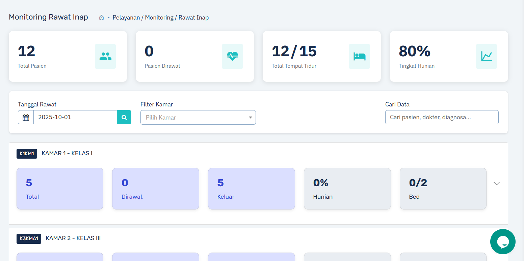Select the K1KM1 room badge
This screenshot has width=524, height=261.
[27, 154]
